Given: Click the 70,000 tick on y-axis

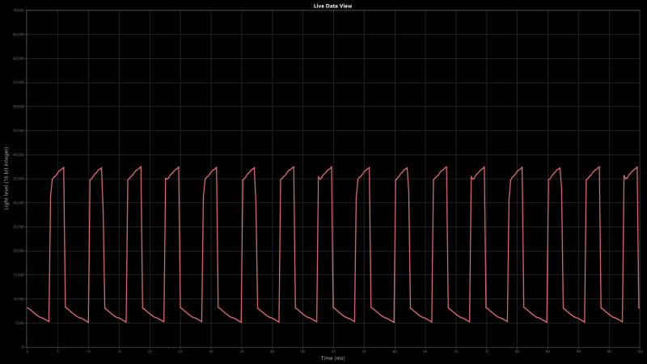Looking at the screenshot, I should pos(19,11).
